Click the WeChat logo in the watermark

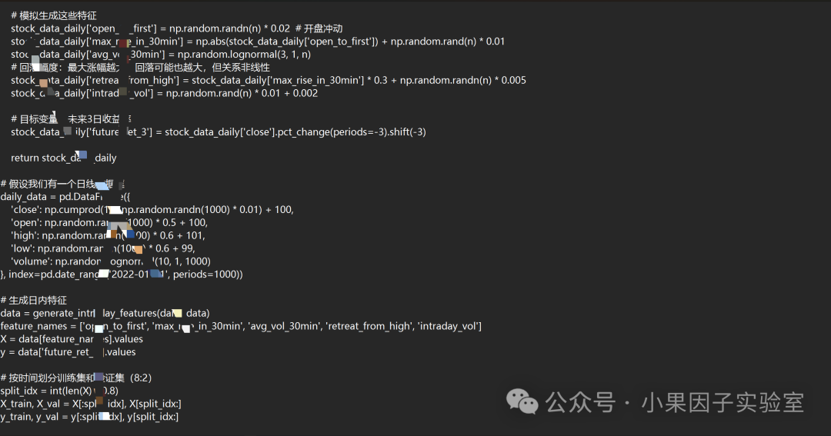(x=522, y=401)
